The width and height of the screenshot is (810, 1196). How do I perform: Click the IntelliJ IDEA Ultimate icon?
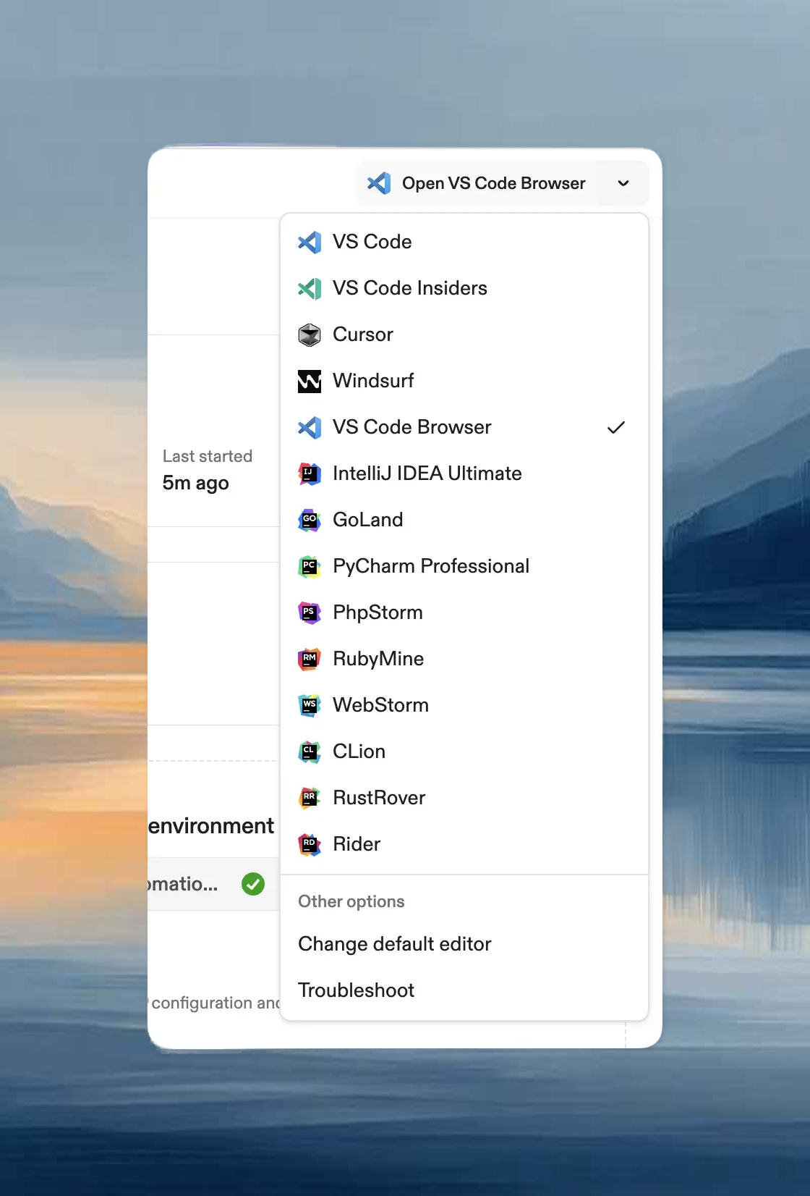click(310, 473)
